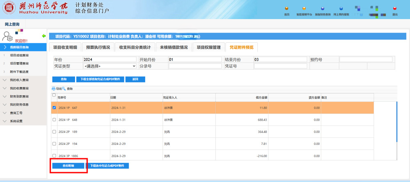Check the voucher 2024 3P 1886 checkbox
410x183 pixels.
point(54,156)
